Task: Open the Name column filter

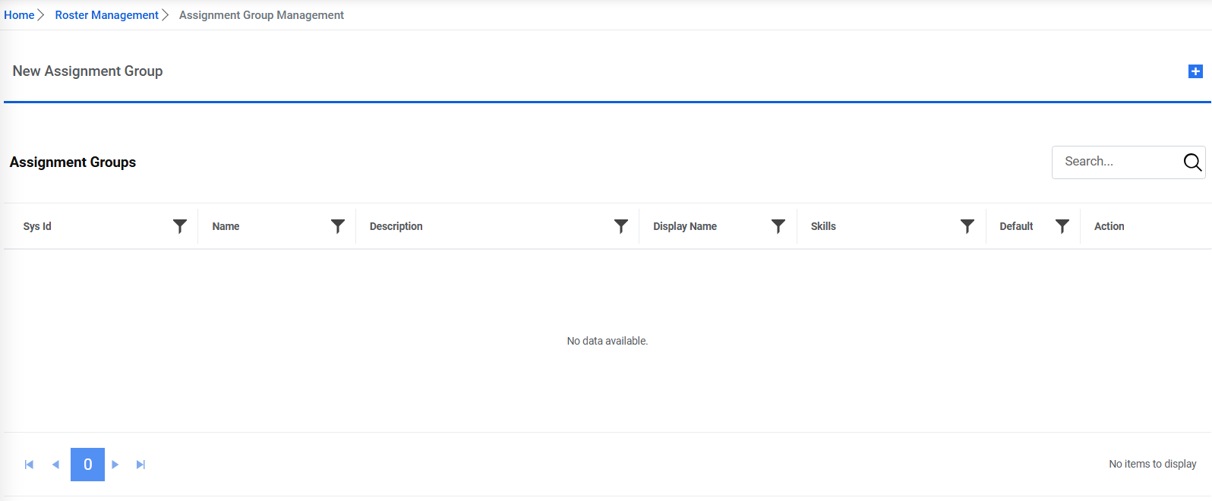Action: 338,226
